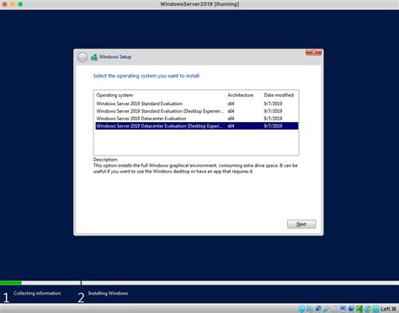The height and width of the screenshot is (313, 399).
Task: Click the mouse integration status icon
Action: pos(368,309)
